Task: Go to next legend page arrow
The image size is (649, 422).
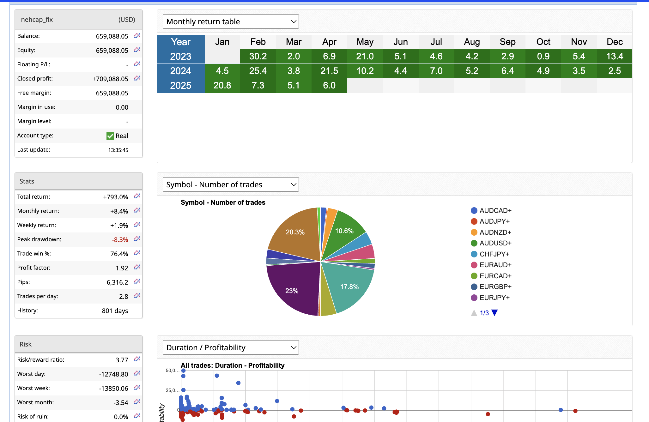Action: click(495, 313)
